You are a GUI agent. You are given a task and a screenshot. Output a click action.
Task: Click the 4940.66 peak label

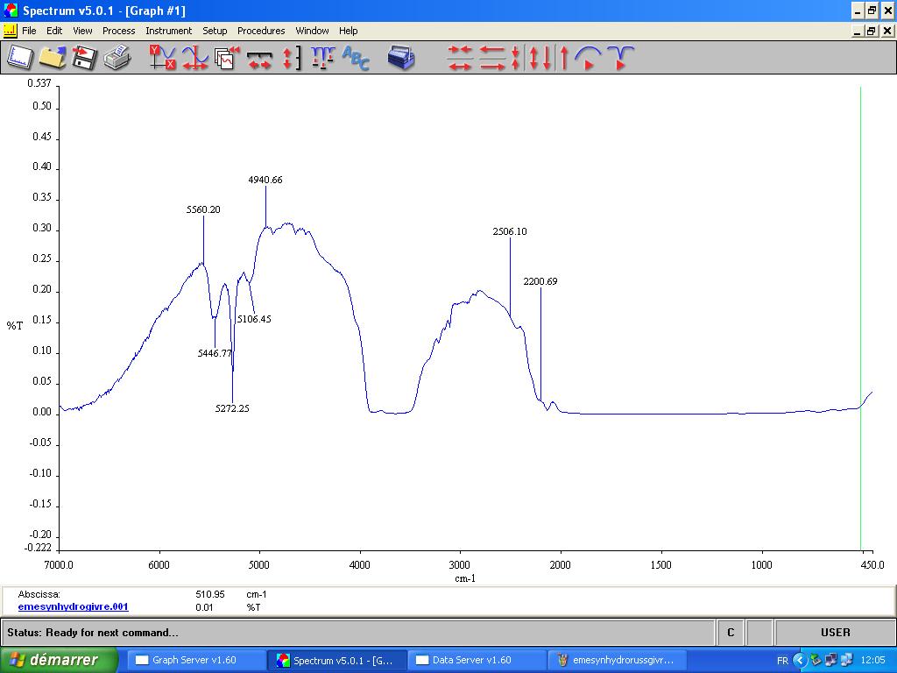pos(265,180)
